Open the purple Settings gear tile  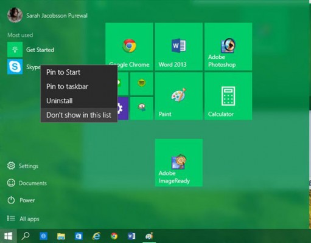[x=123, y=109]
